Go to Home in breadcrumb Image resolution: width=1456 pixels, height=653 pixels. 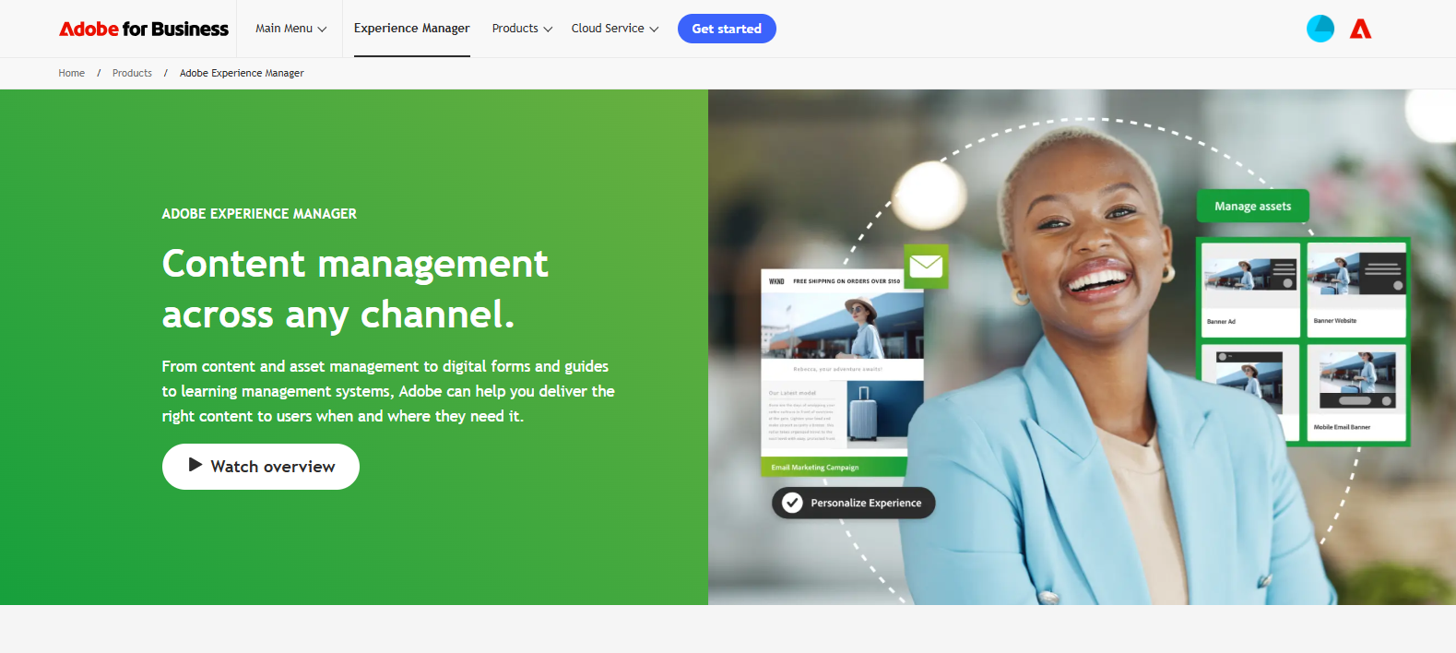click(x=72, y=73)
